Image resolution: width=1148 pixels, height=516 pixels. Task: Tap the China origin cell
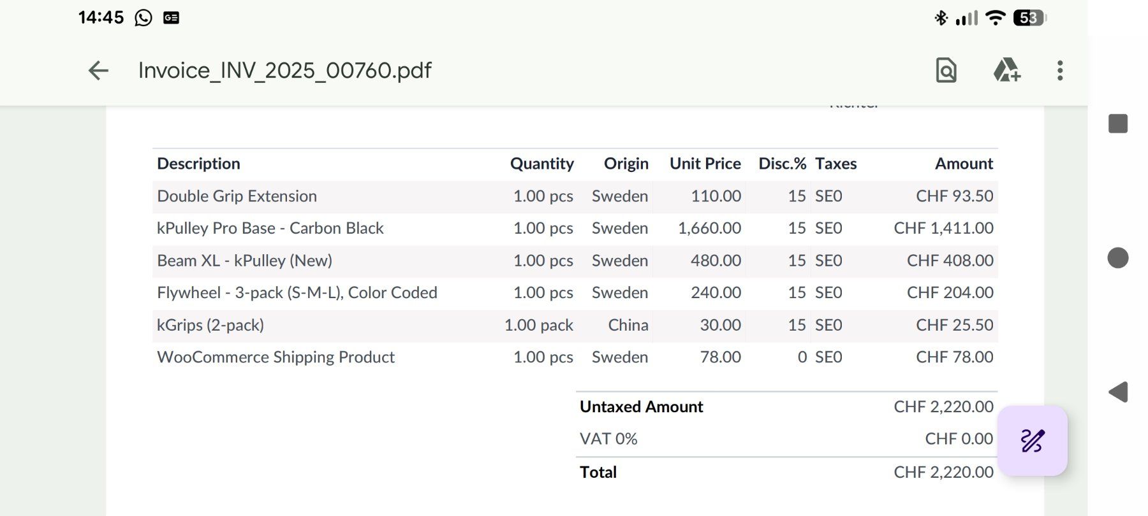628,325
